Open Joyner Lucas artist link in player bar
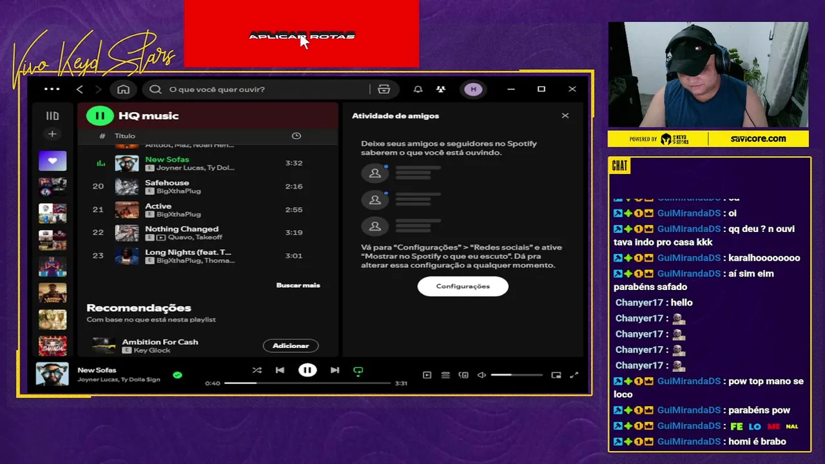The height and width of the screenshot is (464, 825). (x=97, y=380)
